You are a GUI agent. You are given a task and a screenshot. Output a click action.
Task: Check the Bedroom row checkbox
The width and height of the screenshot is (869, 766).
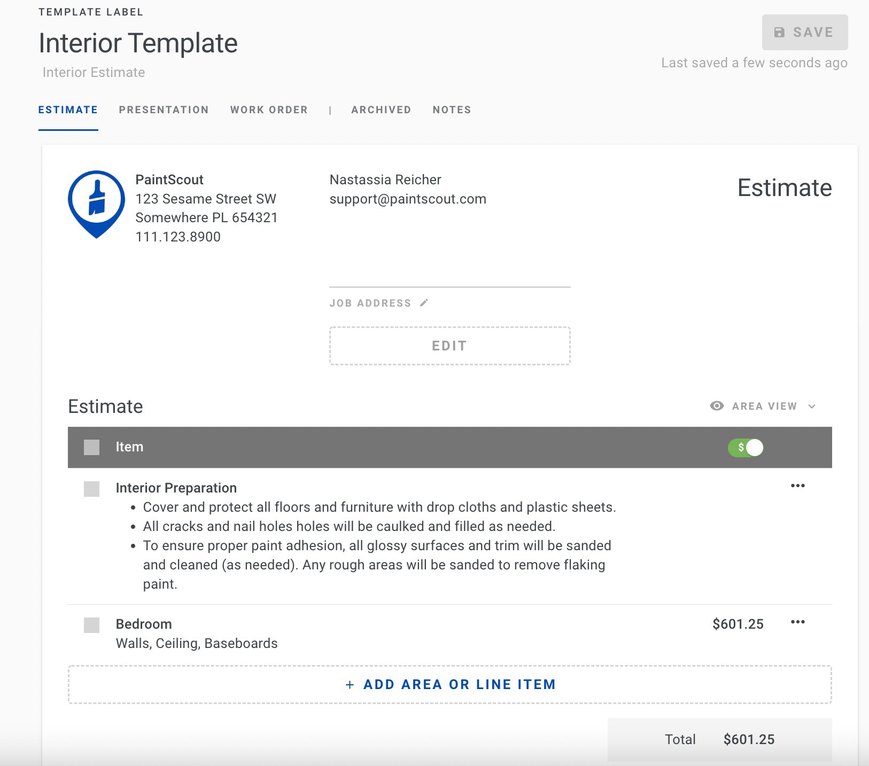point(92,625)
